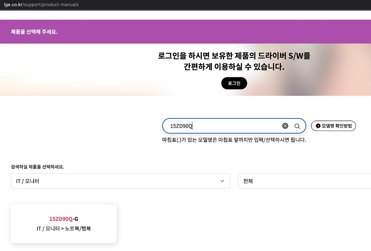
Task: Click the down chevron on the IT/모니터 selector
Action: (x=222, y=181)
